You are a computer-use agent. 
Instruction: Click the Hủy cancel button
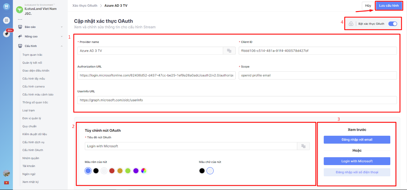(368, 6)
